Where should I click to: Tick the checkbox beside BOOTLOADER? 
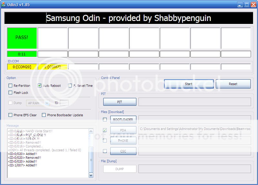tap(104, 119)
